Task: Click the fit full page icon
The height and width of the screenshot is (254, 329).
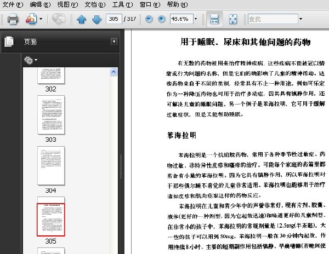Action: 233,19
